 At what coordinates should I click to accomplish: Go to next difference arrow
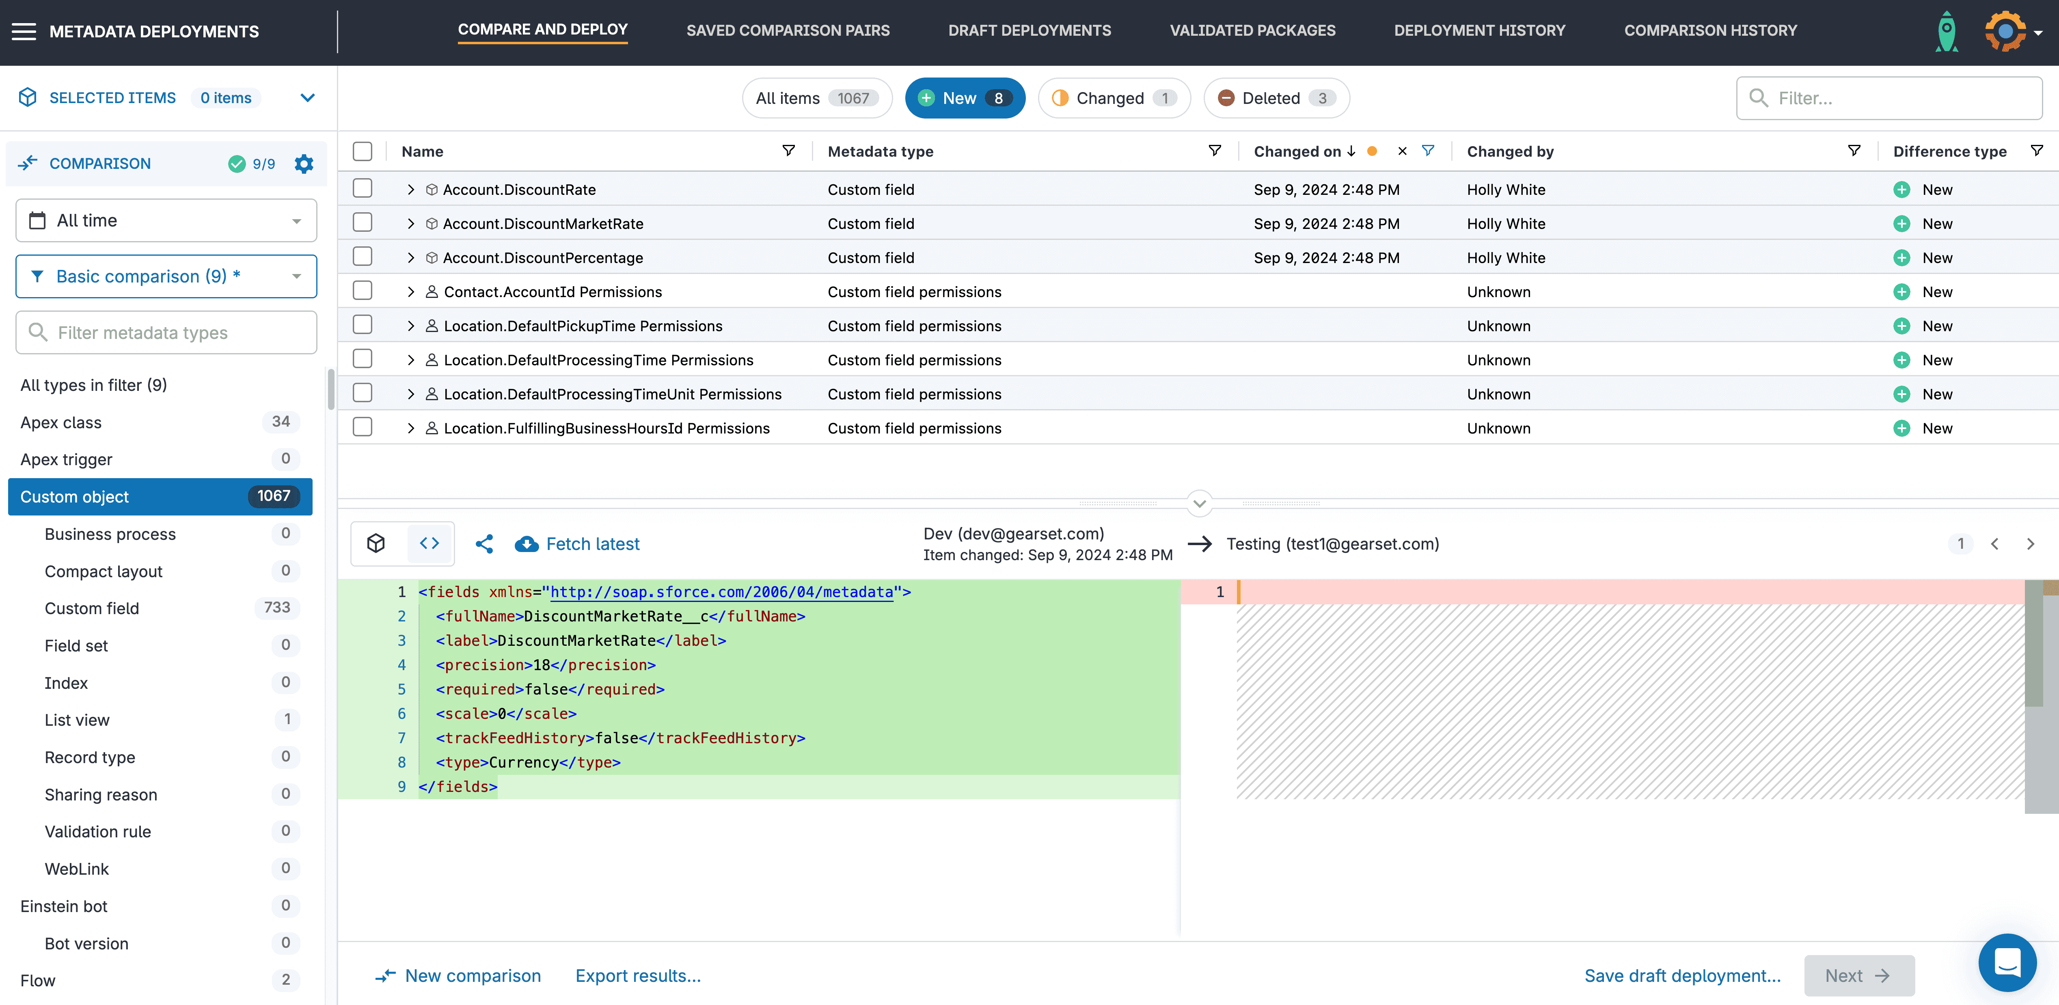pos(2030,544)
